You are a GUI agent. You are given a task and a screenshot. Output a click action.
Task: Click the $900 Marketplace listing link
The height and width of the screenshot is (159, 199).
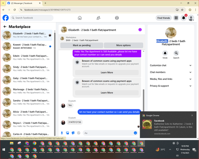(82, 40)
